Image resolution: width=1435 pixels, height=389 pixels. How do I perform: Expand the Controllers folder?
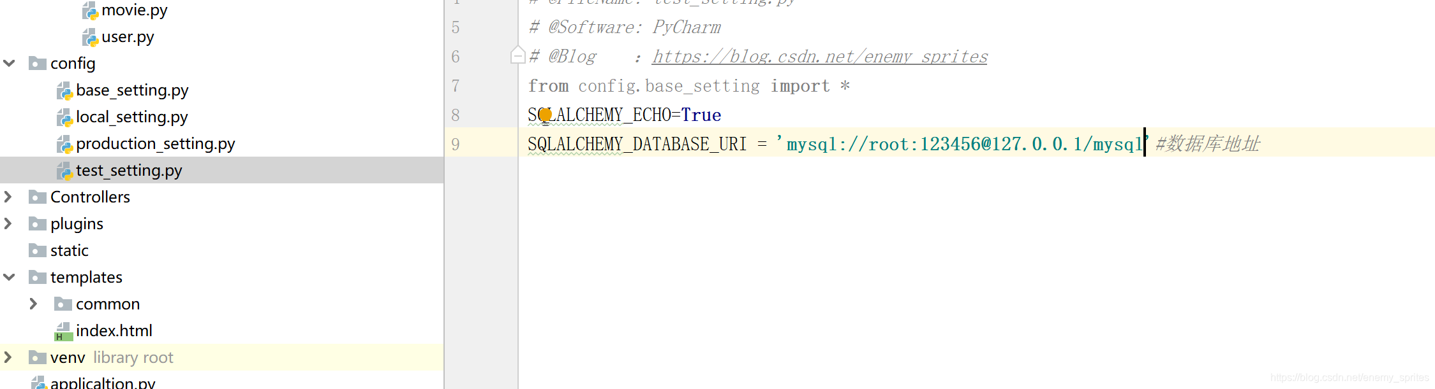[x=8, y=197]
